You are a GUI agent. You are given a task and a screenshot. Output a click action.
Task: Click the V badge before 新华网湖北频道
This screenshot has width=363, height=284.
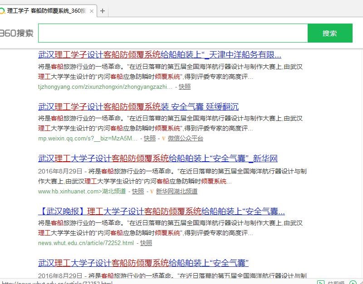point(152,192)
